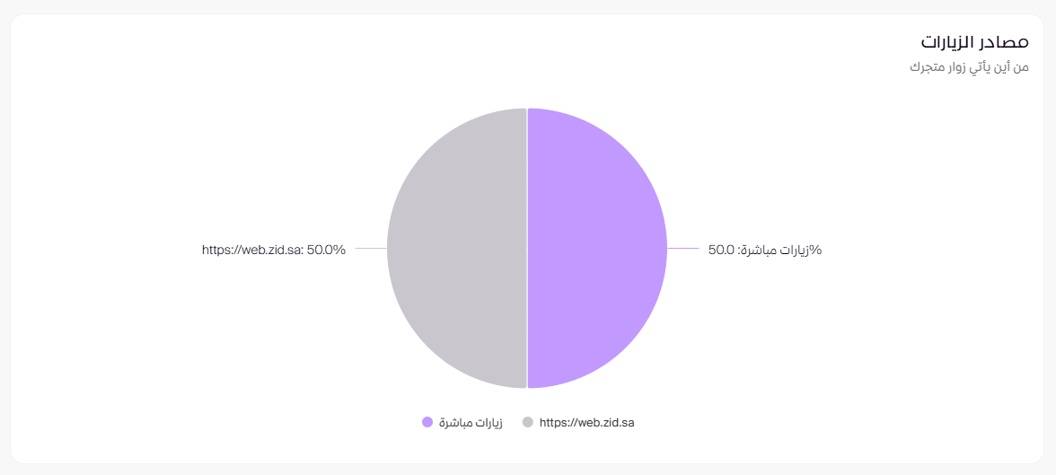
Task: Select the gray web.zid.sa pie slice
Action: [456, 248]
